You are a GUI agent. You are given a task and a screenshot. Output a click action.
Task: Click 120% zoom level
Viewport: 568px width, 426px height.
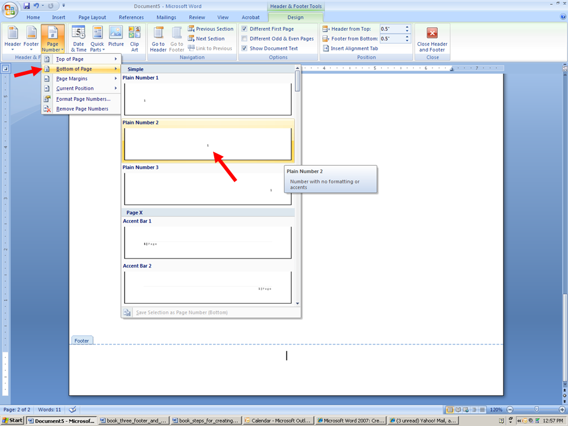click(x=496, y=409)
